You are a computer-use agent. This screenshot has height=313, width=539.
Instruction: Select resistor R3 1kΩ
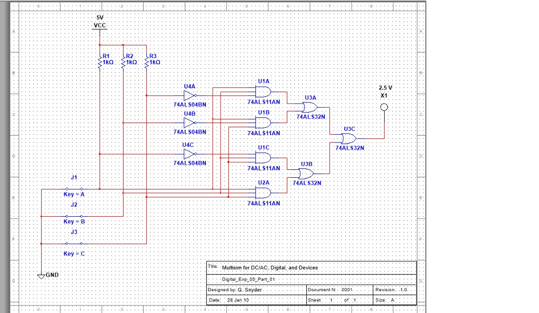tap(146, 62)
